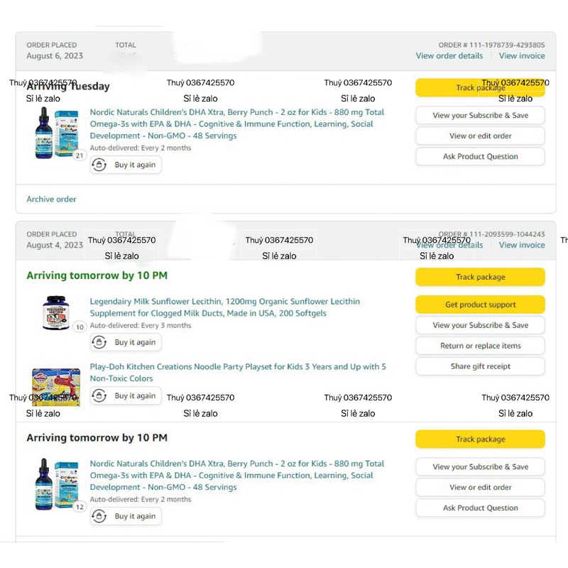
Task: Open View your Subscribe & Save for the first order
Action: (480, 116)
